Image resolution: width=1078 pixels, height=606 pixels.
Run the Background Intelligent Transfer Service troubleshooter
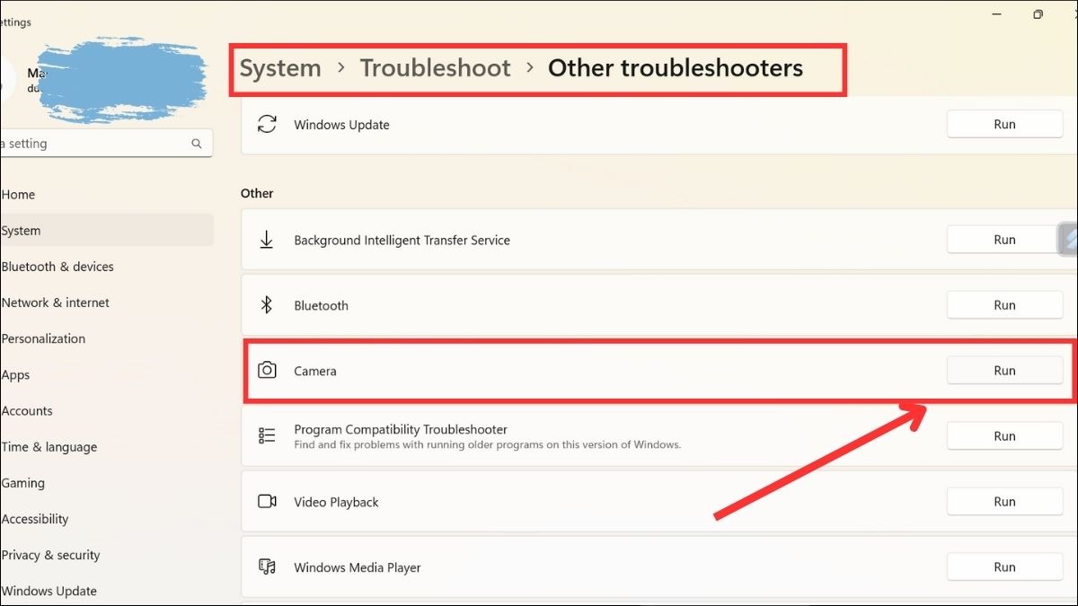coord(1004,240)
